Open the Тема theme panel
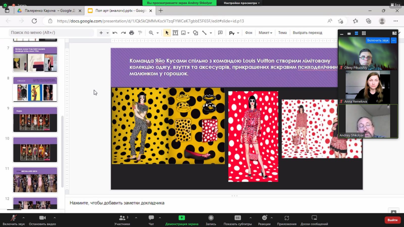The height and width of the screenshot is (227, 404). pyautogui.click(x=282, y=33)
